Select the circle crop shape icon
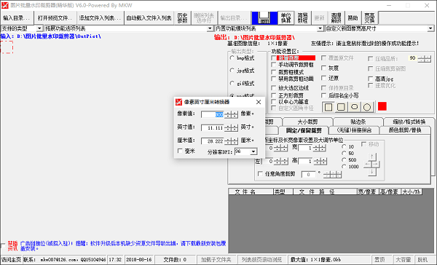Screen dimensions: 437x265 point(367,107)
